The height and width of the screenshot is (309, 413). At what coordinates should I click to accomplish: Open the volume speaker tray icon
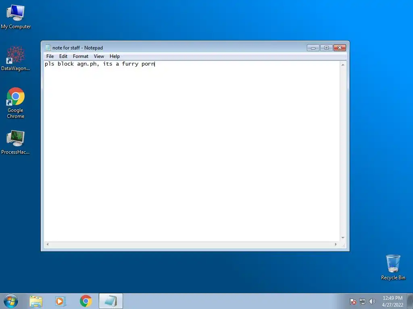(372, 301)
